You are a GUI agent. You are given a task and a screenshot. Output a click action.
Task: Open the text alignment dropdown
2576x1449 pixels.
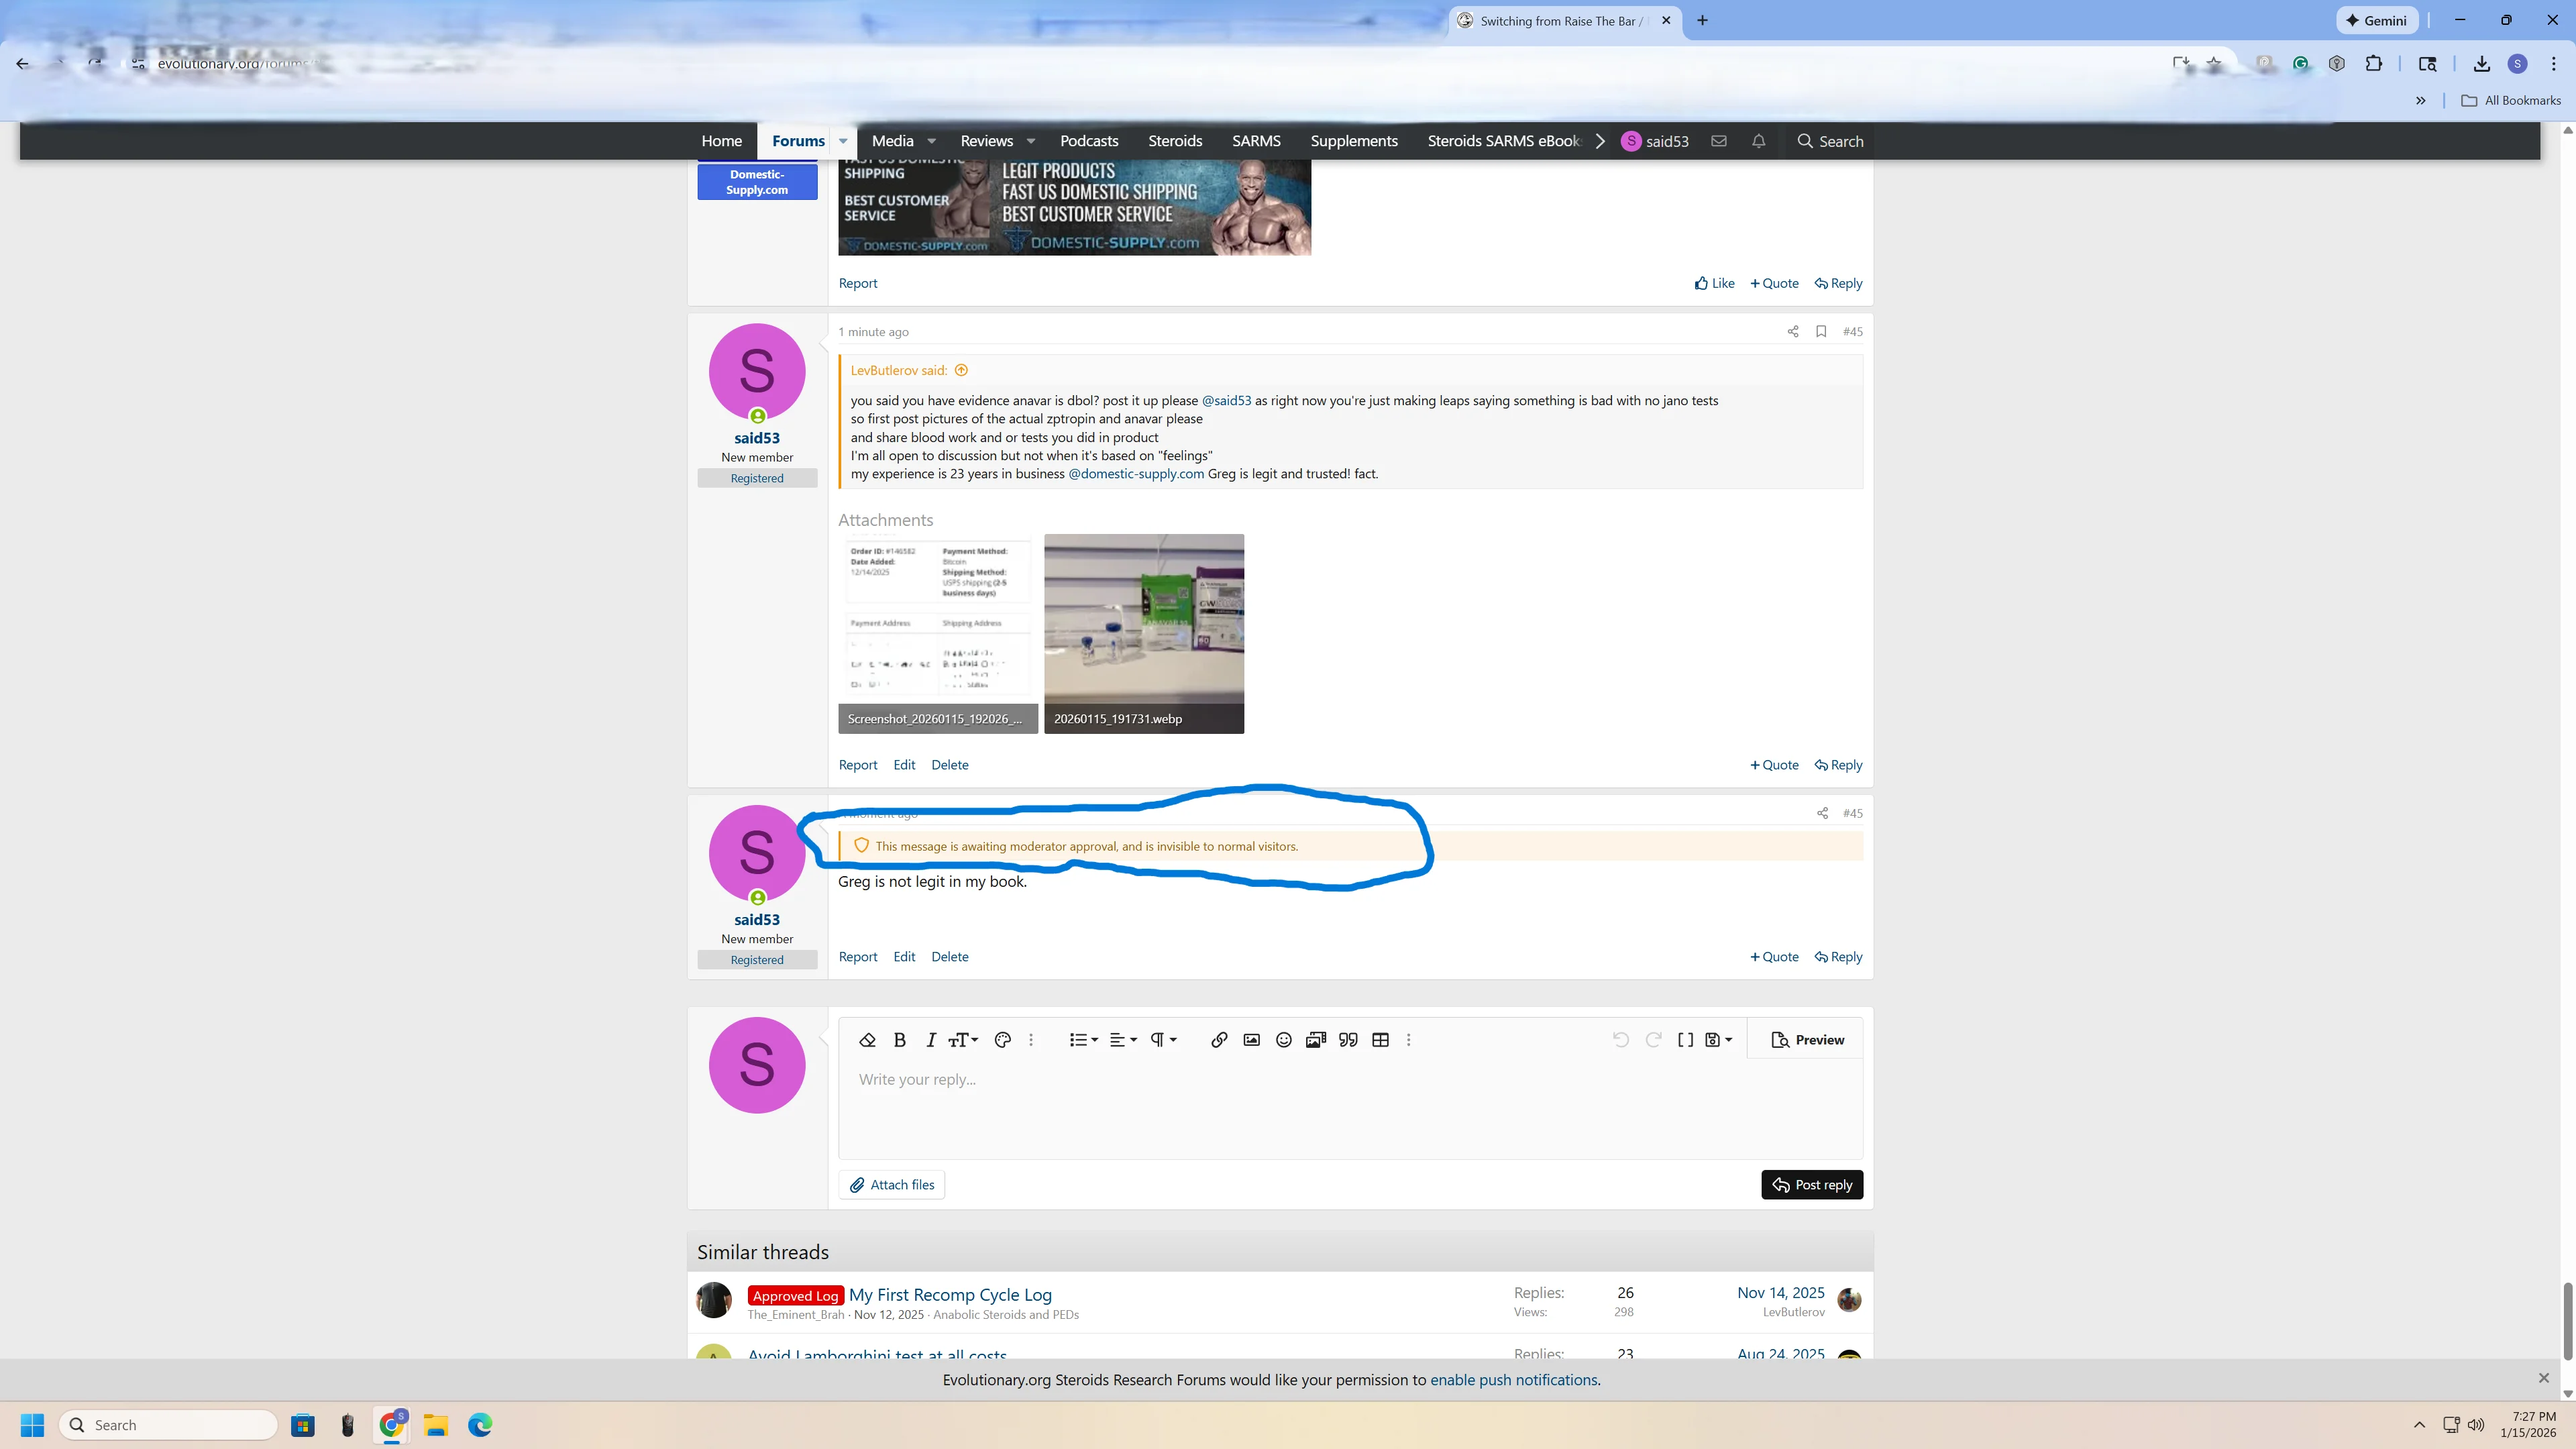(x=1123, y=1040)
